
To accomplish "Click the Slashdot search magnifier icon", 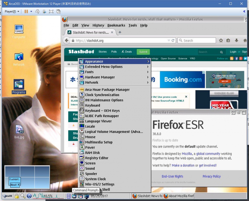I will click(221, 52).
